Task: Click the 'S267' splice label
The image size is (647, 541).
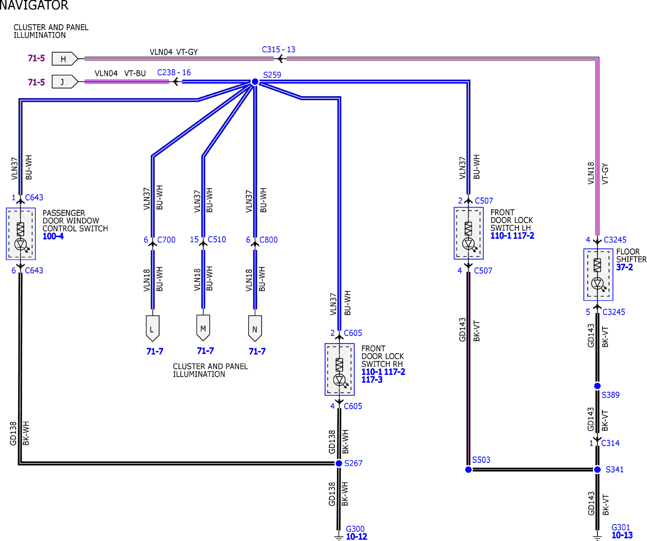Action: (353, 463)
